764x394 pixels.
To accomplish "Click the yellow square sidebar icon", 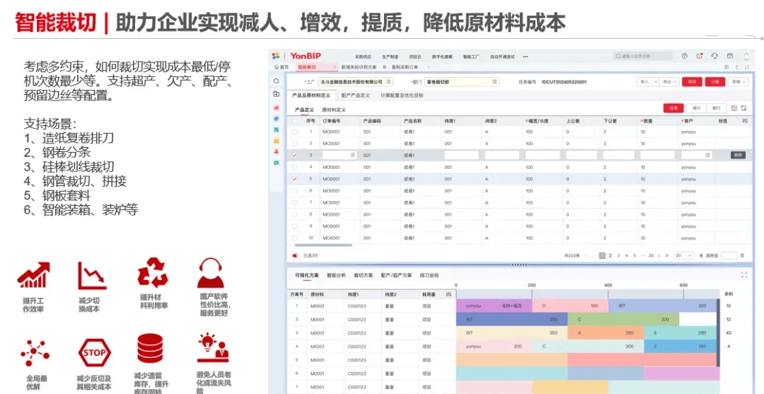I will (x=277, y=141).
